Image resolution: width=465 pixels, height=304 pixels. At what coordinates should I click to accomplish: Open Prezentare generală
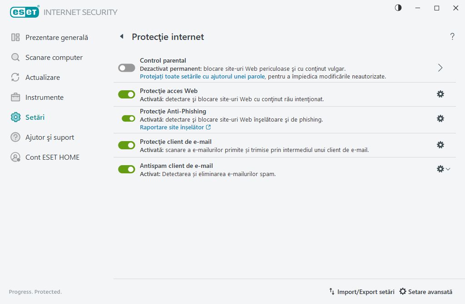(x=58, y=37)
